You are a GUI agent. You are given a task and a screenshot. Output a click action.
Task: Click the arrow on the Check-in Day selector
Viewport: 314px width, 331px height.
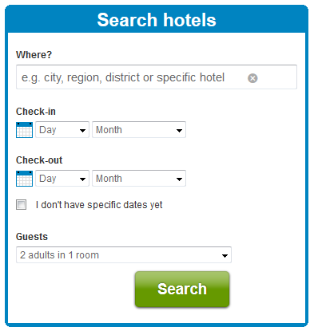click(82, 131)
